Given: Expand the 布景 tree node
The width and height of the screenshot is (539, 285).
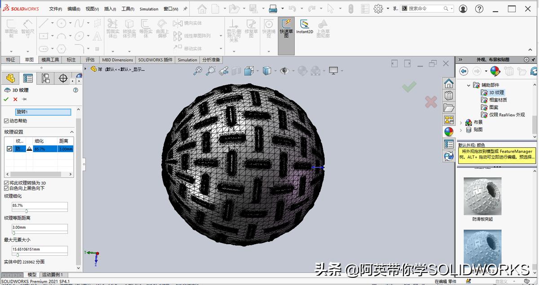Looking at the screenshot, I should (461, 122).
